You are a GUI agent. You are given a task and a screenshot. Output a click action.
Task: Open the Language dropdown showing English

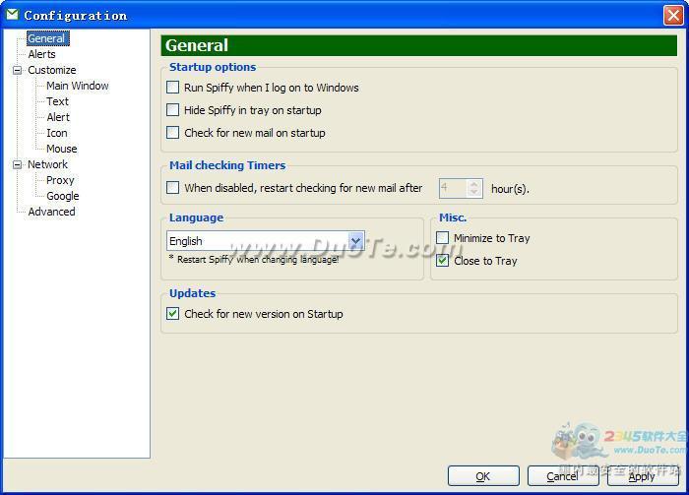point(266,241)
